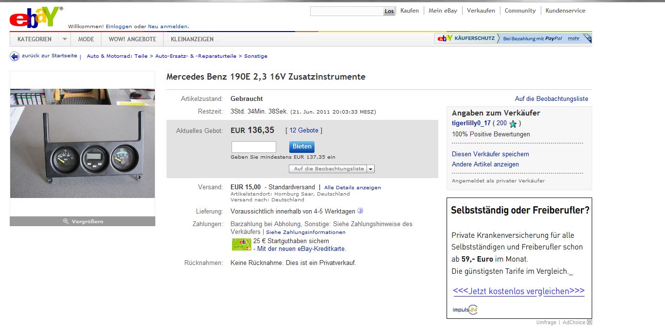Open KLEINANZEIGEN menu
Viewport: 665px width, 330px height.
[x=192, y=39]
